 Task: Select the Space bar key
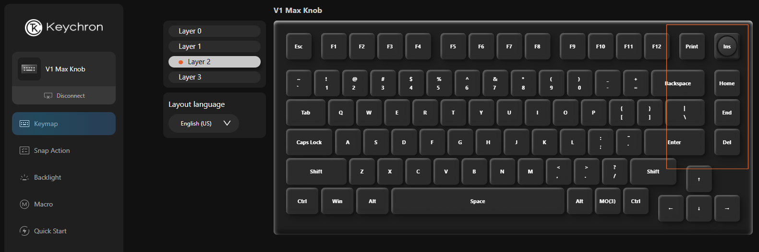[x=478, y=201]
